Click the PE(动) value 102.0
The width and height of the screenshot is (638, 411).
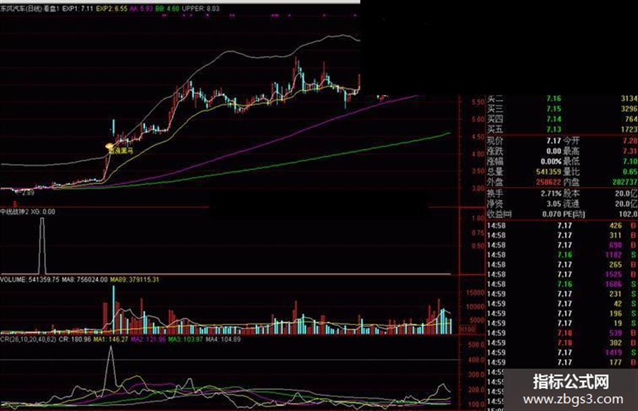pos(629,214)
